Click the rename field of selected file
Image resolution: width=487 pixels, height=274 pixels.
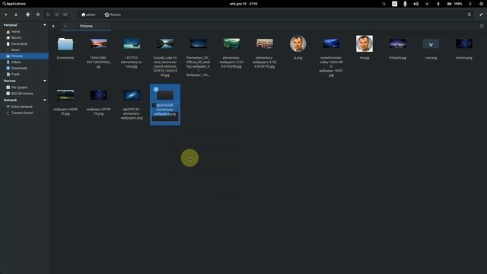(165, 112)
